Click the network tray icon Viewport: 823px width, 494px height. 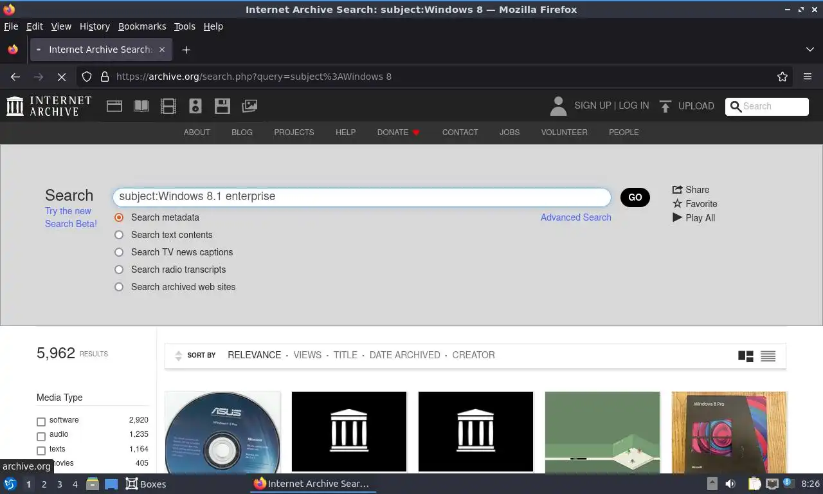click(772, 484)
